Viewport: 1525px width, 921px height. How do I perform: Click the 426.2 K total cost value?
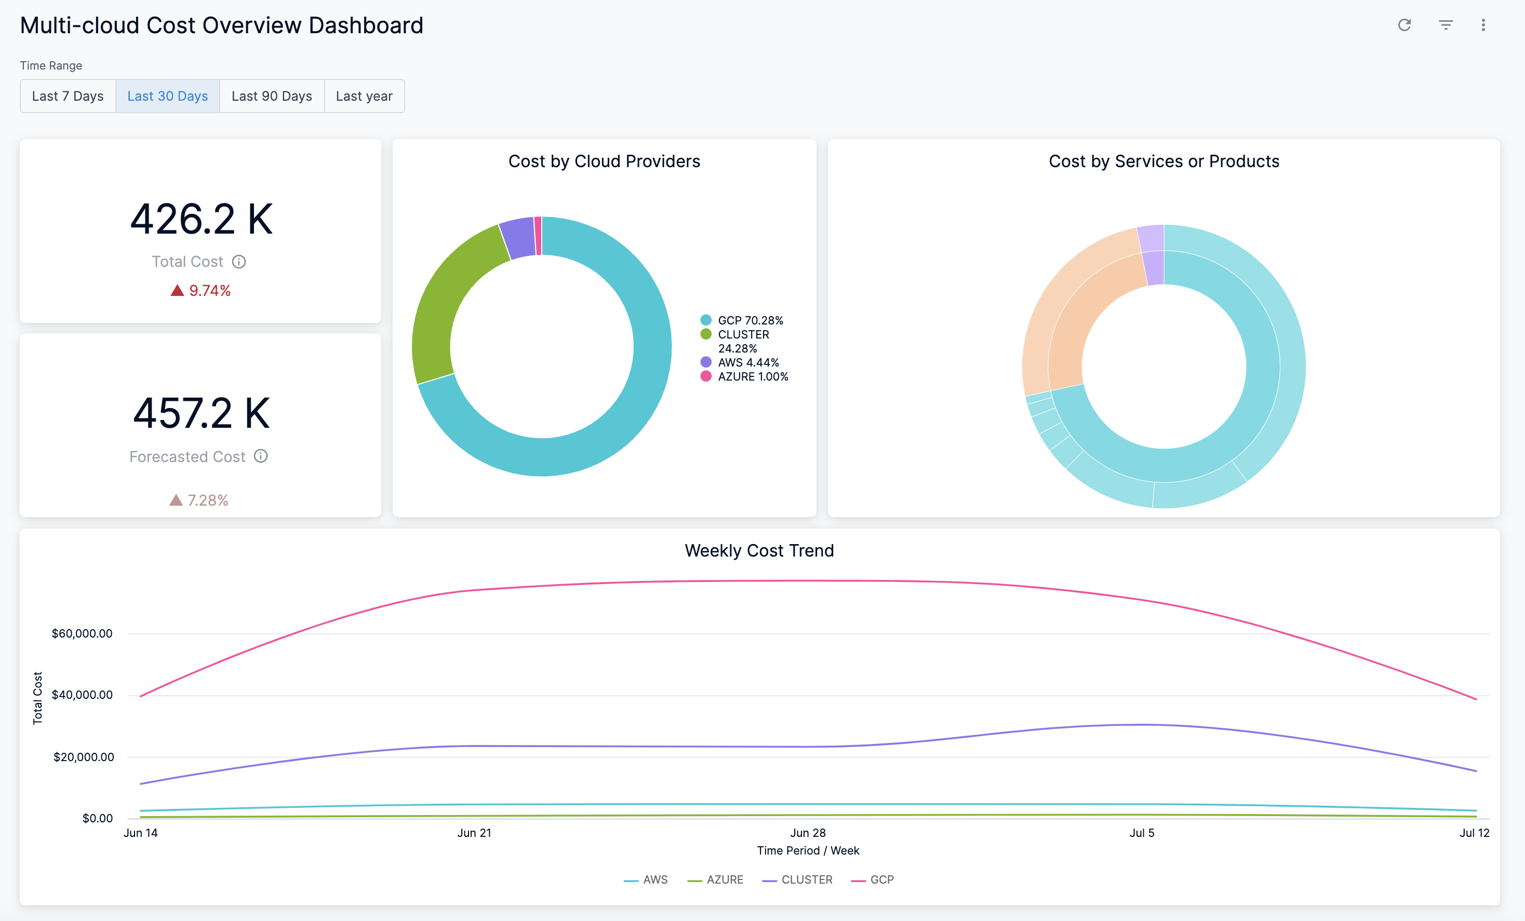(x=201, y=219)
